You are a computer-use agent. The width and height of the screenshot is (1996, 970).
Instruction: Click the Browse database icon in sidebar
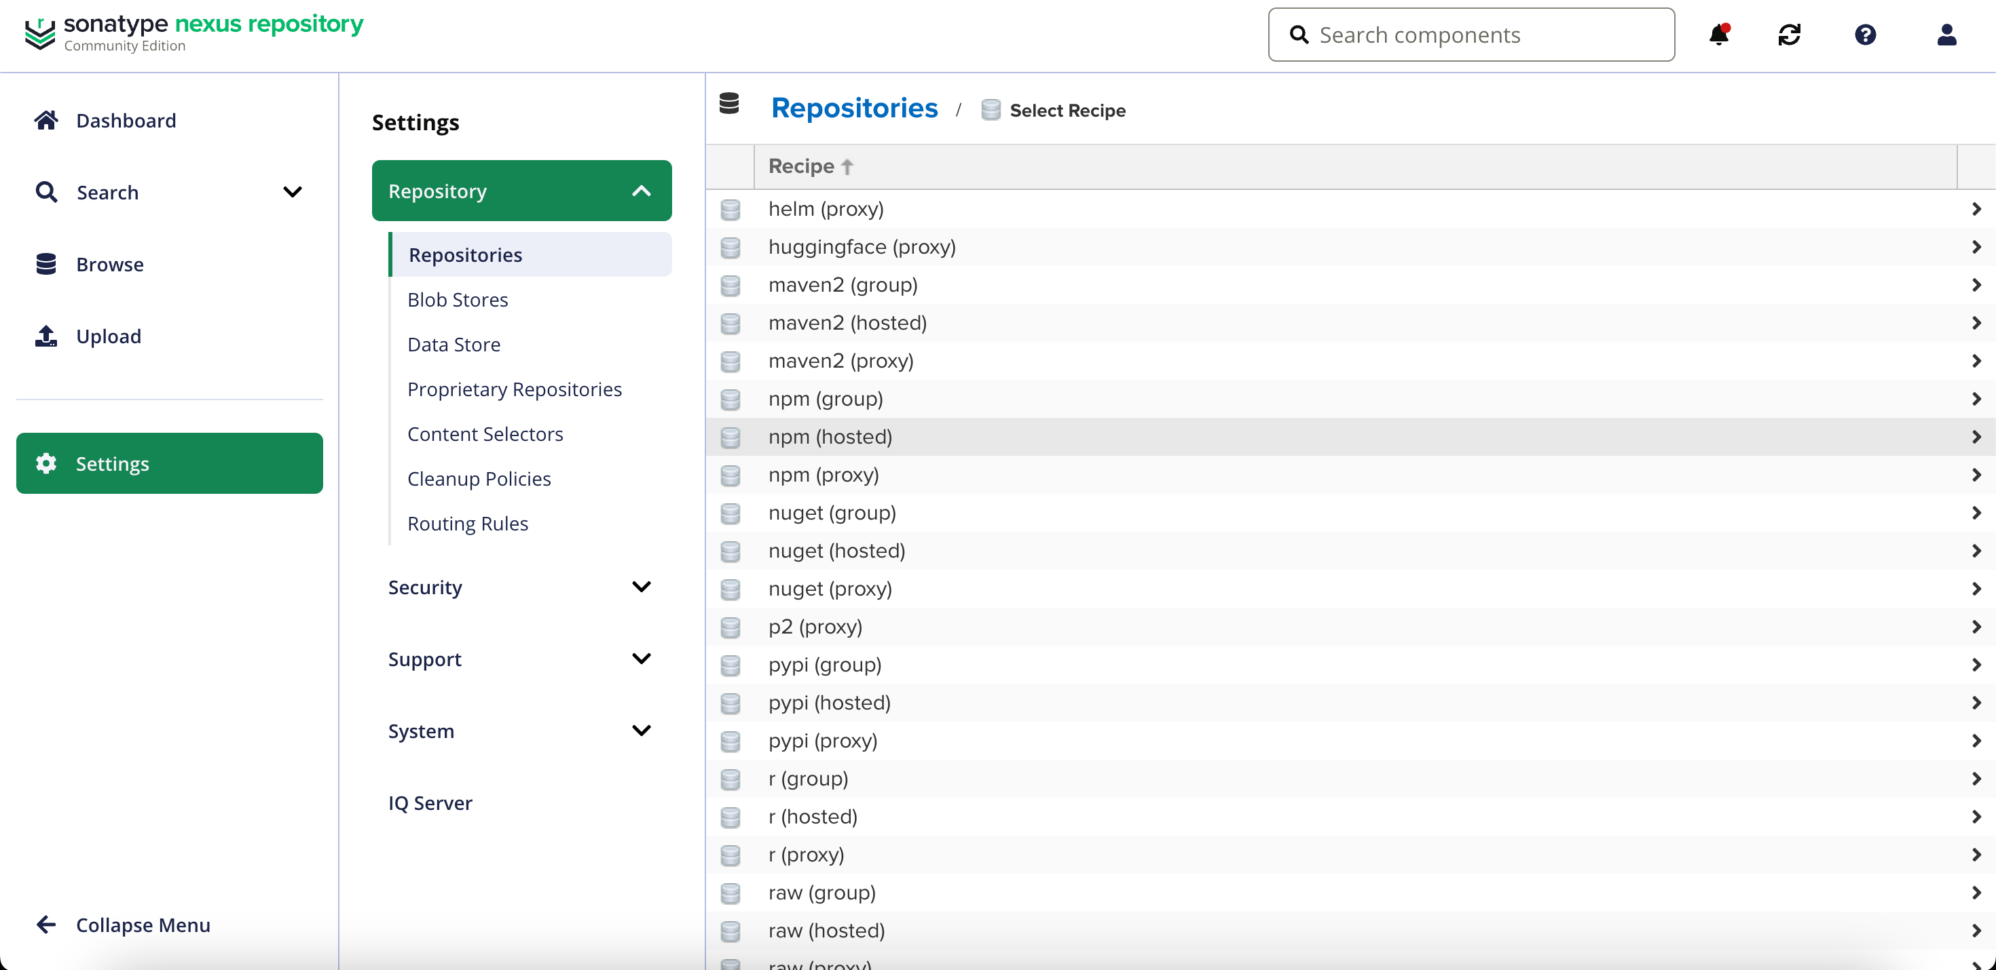click(x=46, y=264)
